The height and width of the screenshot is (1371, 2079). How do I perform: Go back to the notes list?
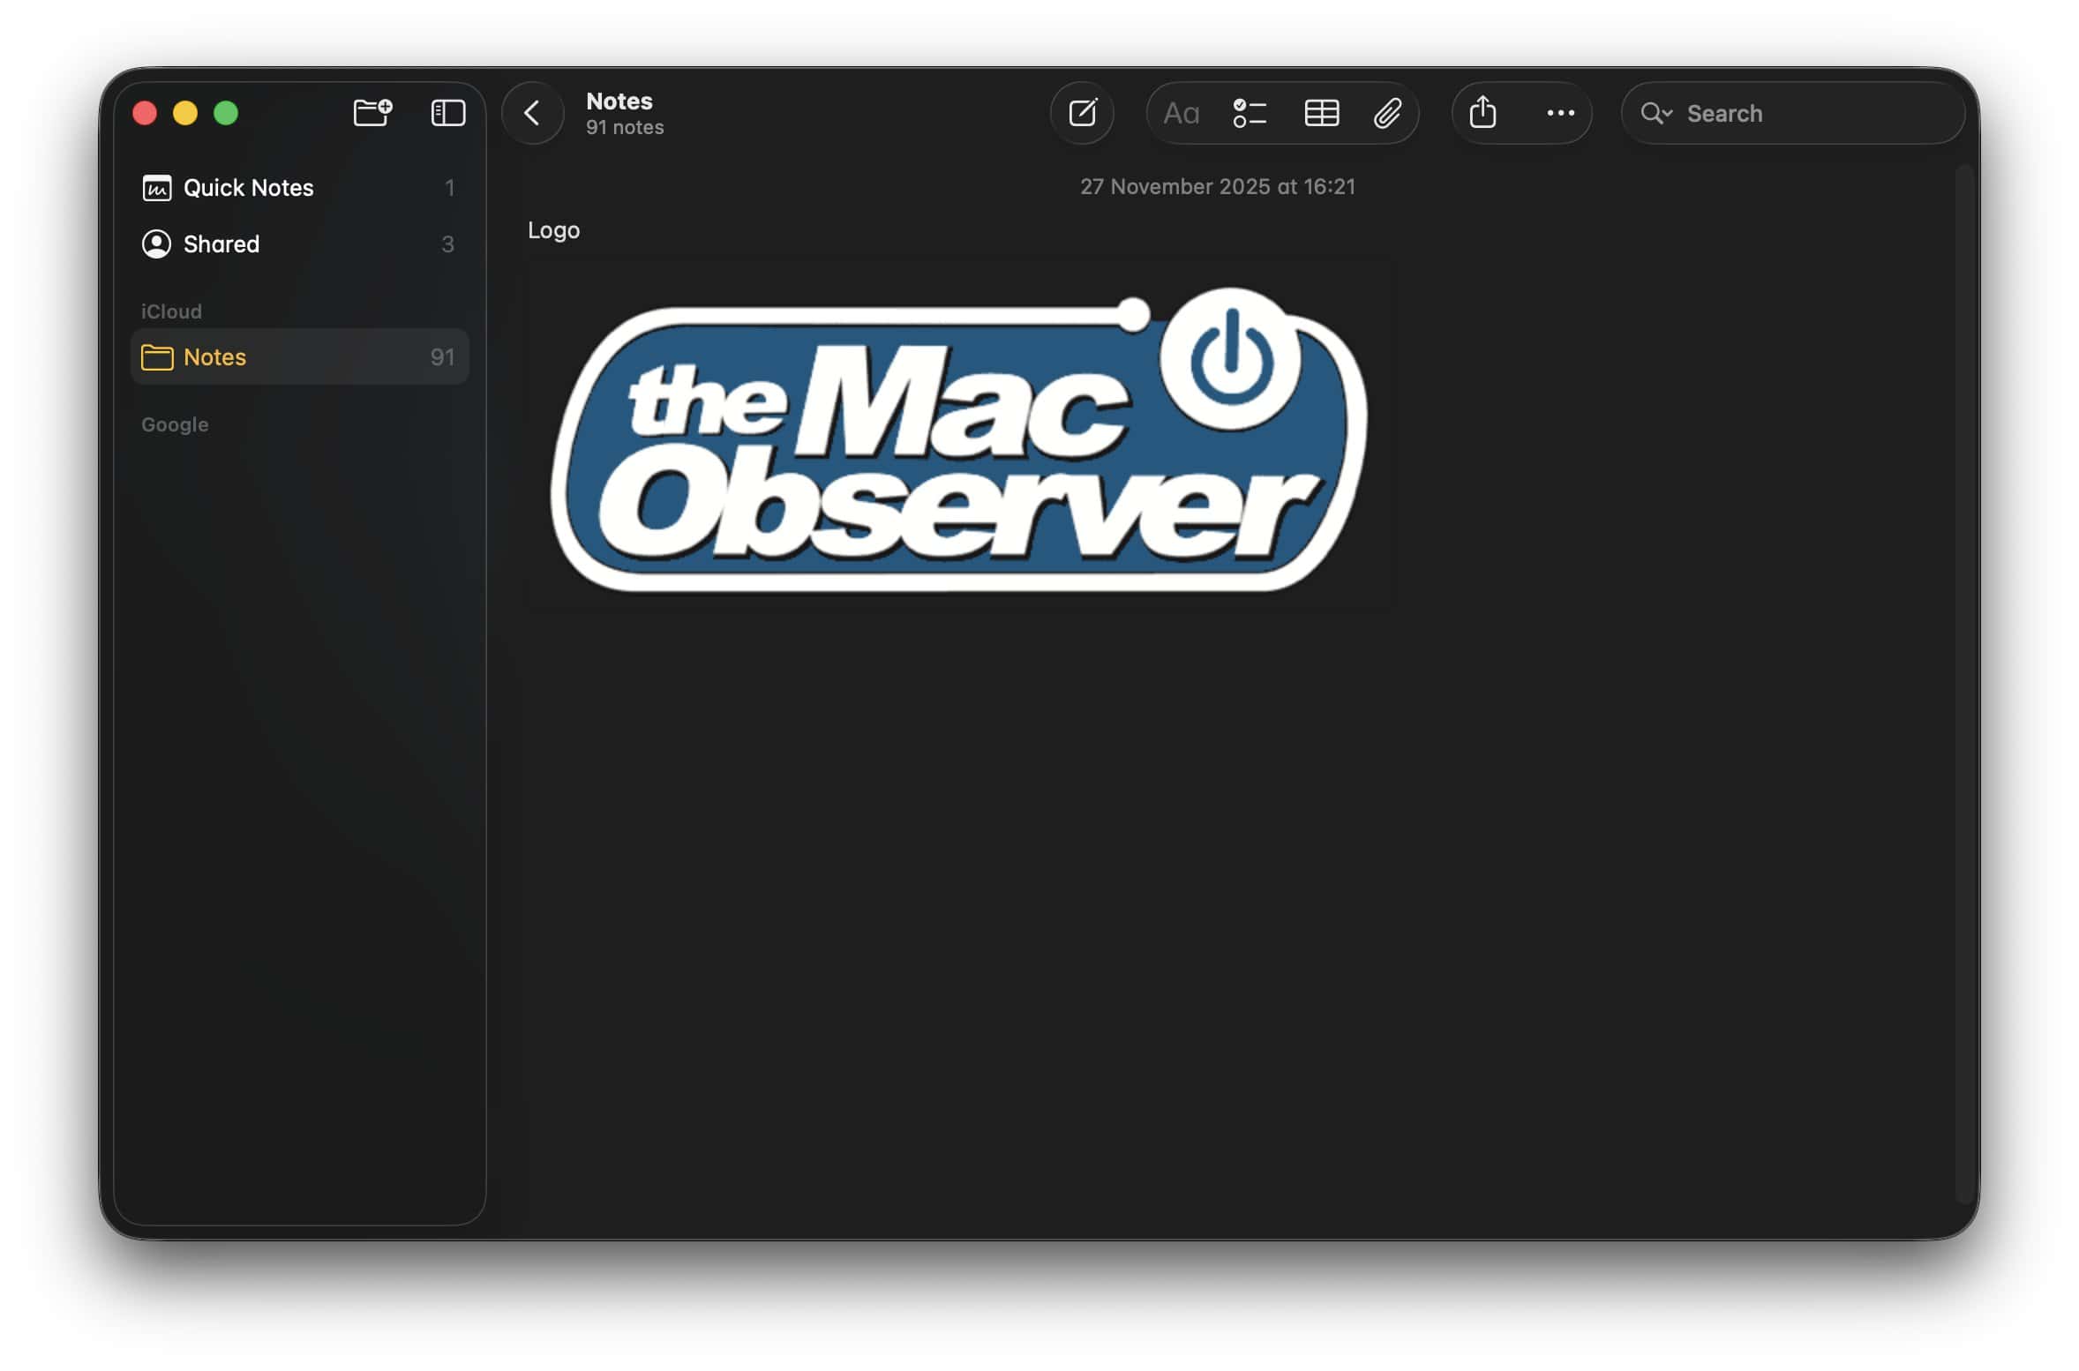tap(532, 113)
